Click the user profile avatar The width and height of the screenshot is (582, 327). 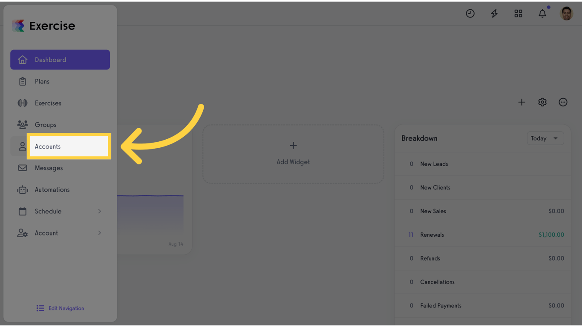566,14
